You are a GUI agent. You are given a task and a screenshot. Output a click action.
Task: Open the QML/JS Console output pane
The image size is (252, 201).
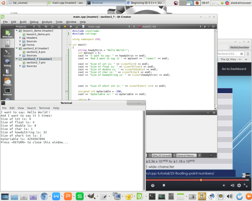pyautogui.click(x=160, y=155)
